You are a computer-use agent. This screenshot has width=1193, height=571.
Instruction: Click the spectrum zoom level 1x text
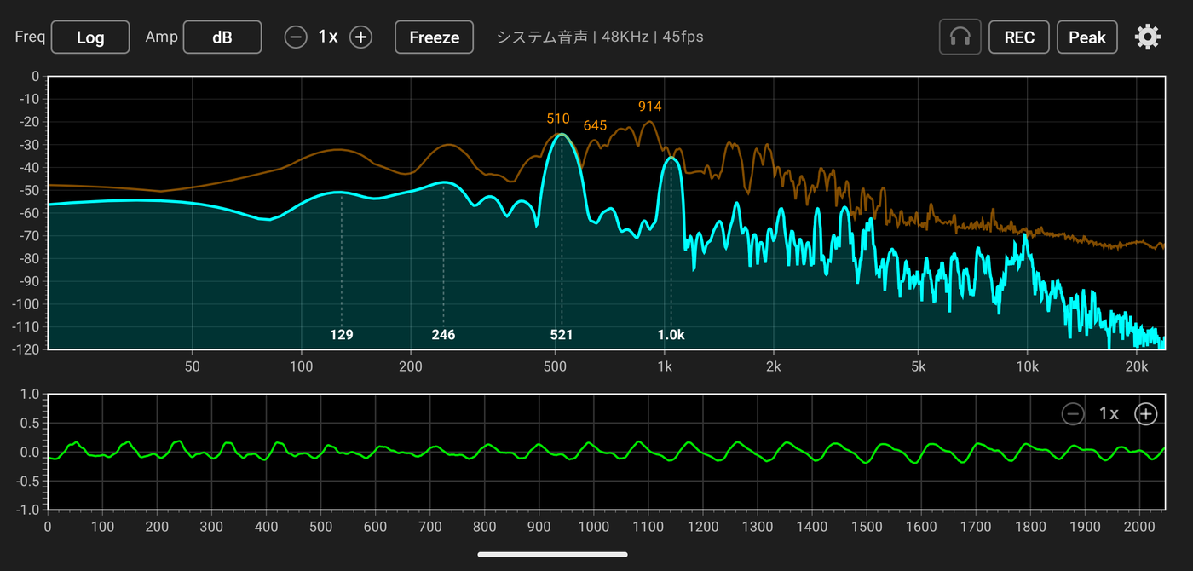(328, 37)
